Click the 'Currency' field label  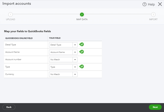(x=10, y=74)
